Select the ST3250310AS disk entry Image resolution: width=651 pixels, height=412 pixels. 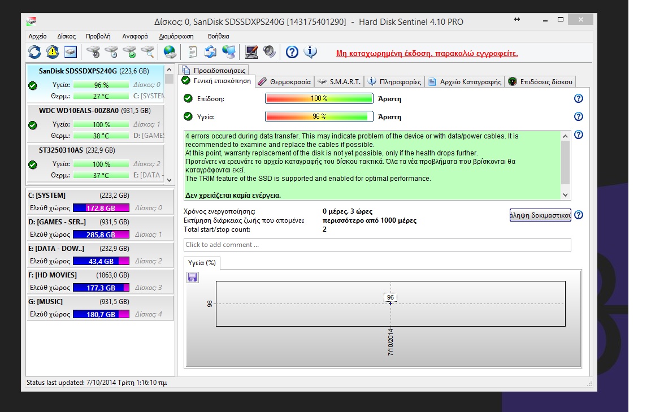[96, 163]
